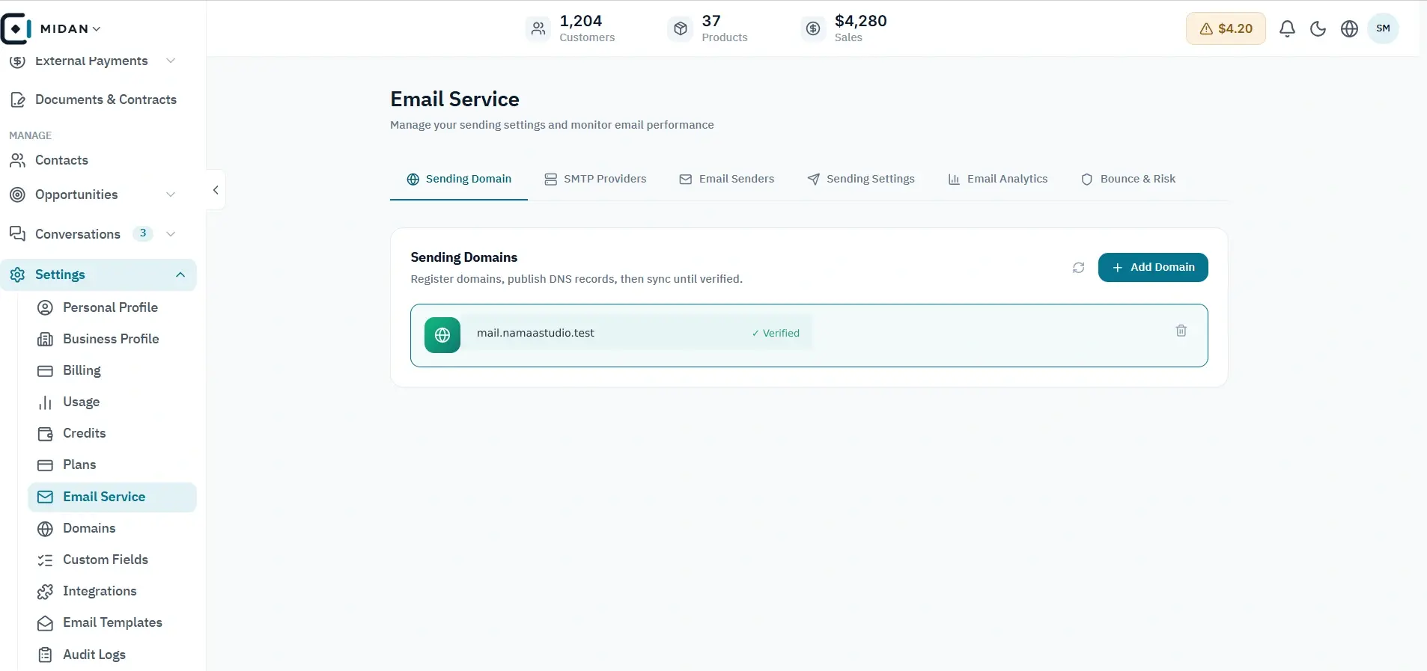The height and width of the screenshot is (671, 1427).
Task: Switch to the SMTP Providers tab
Action: pos(595,179)
